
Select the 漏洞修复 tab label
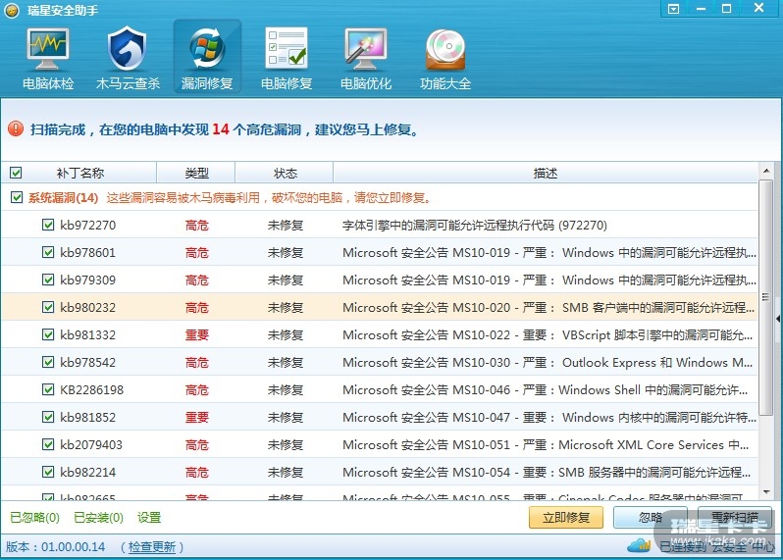(x=207, y=83)
